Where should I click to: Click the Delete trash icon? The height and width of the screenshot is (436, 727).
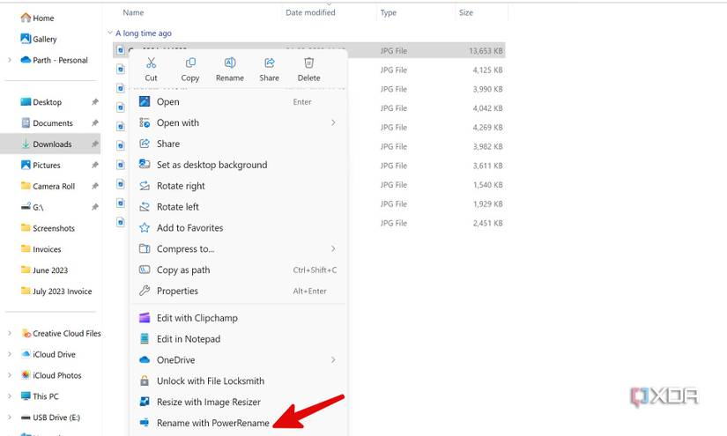(x=308, y=63)
